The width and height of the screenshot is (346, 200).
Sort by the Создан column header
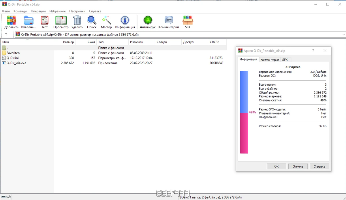[168, 42]
